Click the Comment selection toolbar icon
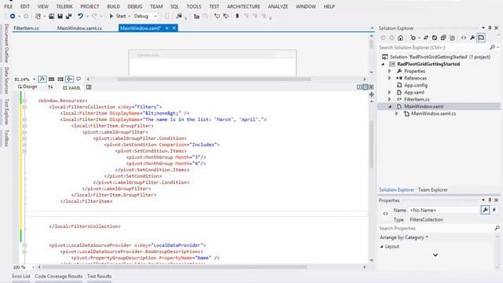503x283 pixels. tap(217, 16)
